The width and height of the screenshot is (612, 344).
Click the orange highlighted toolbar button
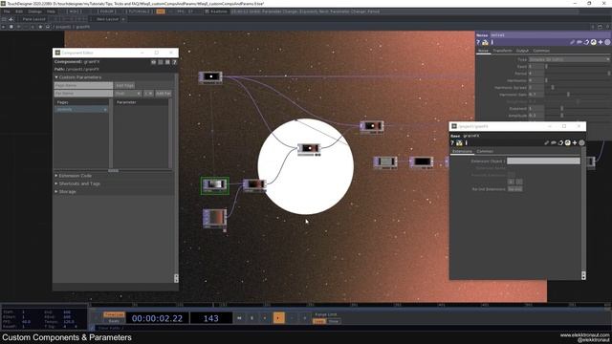161,11
